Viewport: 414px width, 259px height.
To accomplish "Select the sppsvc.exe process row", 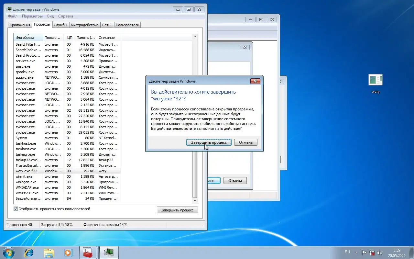I will (x=67, y=77).
